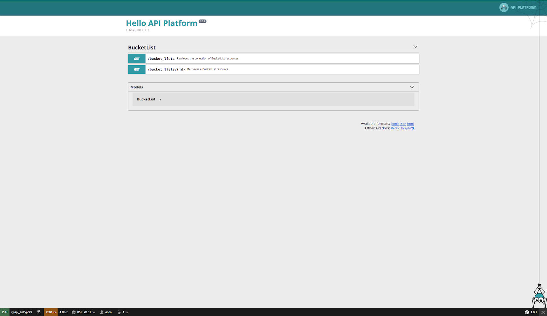
Task: Click the Symfony logo icon beside 4.3.1
Action: click(x=527, y=312)
